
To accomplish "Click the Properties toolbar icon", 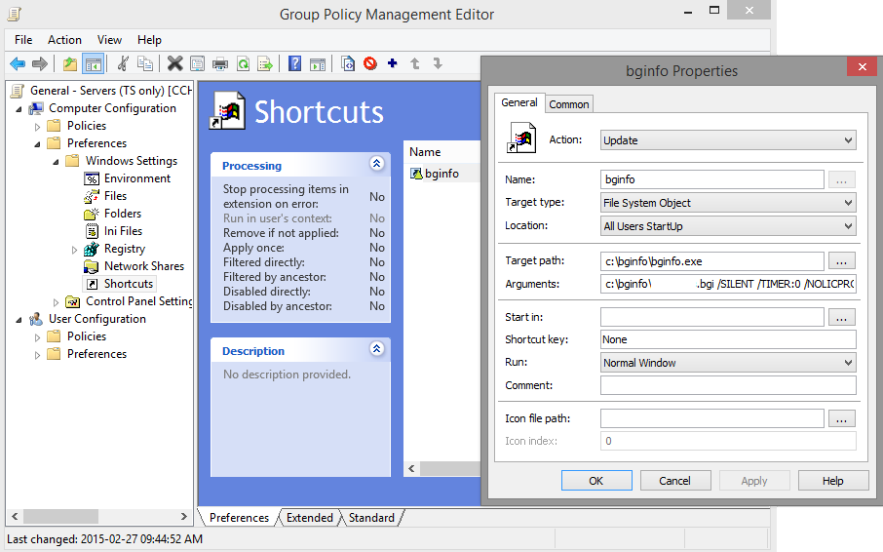I will coord(198,63).
